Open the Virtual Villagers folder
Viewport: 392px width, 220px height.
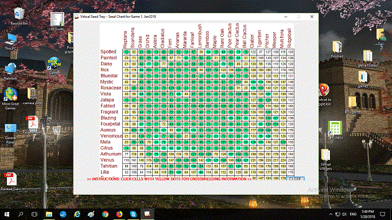point(325,160)
